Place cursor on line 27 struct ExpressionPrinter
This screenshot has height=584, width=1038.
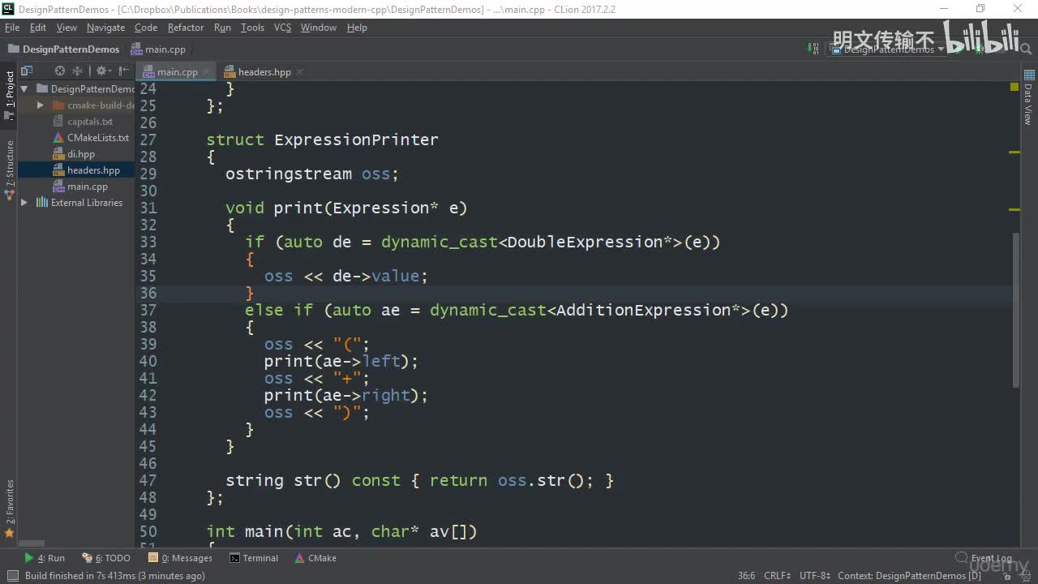322,140
